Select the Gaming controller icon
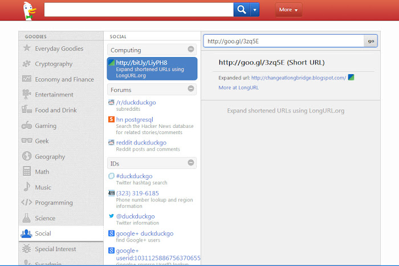 [27, 126]
